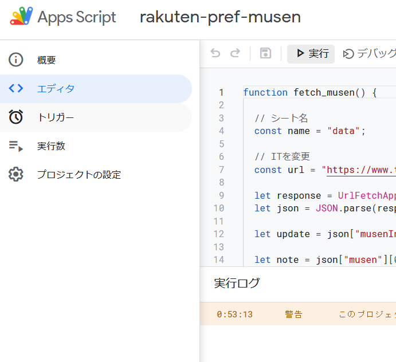Click the このプロジェ warning message text

coord(367,314)
